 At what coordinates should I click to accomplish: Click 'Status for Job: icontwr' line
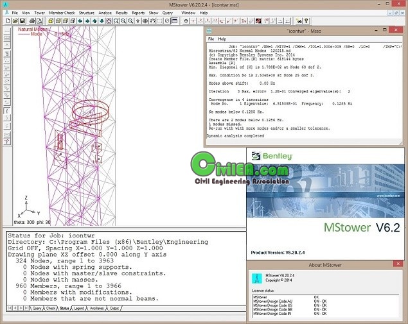[x=51, y=235]
